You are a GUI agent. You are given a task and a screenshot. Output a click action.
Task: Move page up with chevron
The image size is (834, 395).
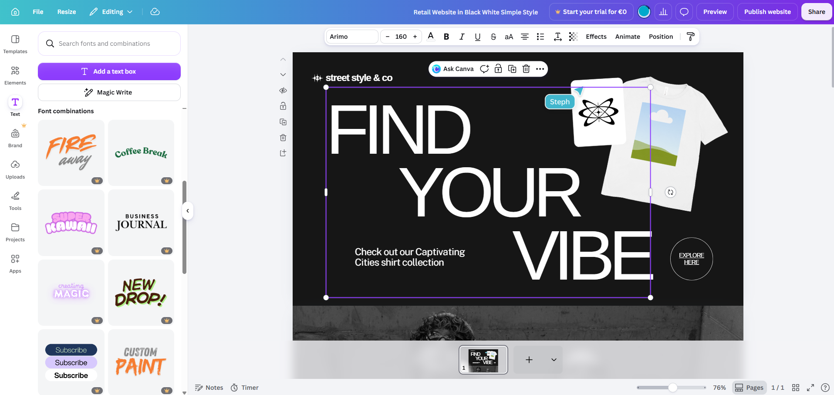[283, 59]
